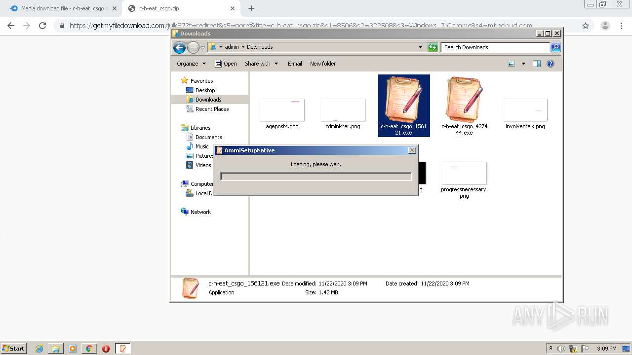
Task: Open the taskbar media player icon
Action: tap(73, 349)
